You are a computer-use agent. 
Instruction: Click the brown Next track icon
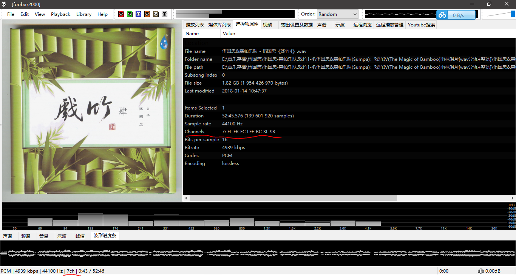(x=156, y=14)
